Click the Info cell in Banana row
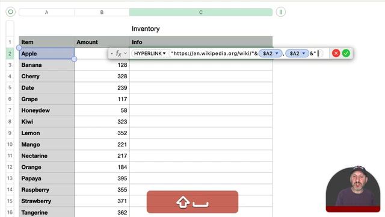 [201, 65]
